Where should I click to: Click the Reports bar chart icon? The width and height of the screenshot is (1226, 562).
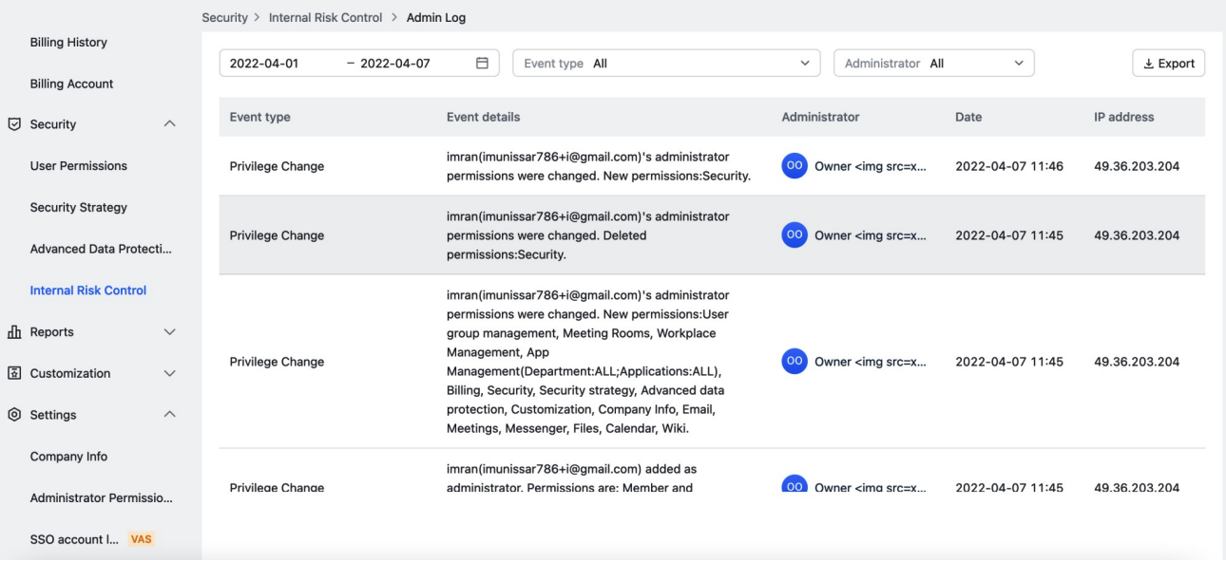[14, 332]
